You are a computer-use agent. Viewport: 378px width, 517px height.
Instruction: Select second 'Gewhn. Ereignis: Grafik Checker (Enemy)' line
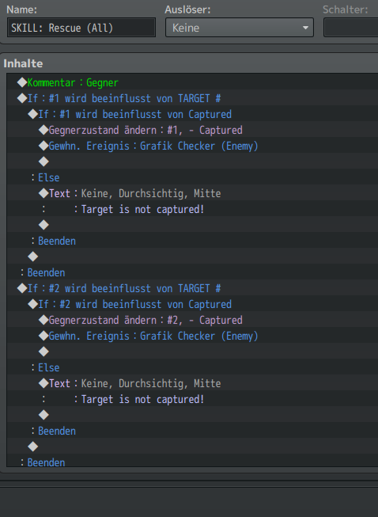pos(192,336)
